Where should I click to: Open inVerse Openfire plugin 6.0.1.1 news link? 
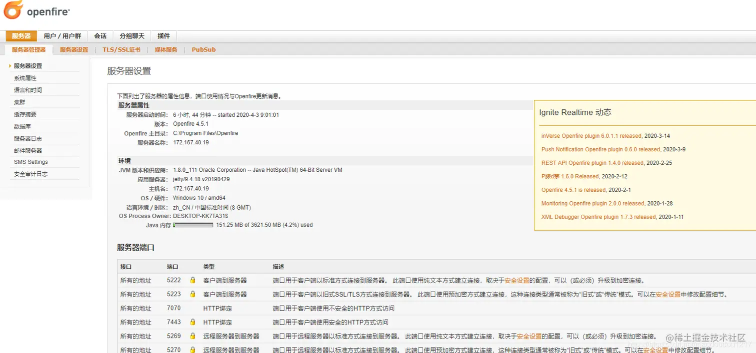pos(591,136)
